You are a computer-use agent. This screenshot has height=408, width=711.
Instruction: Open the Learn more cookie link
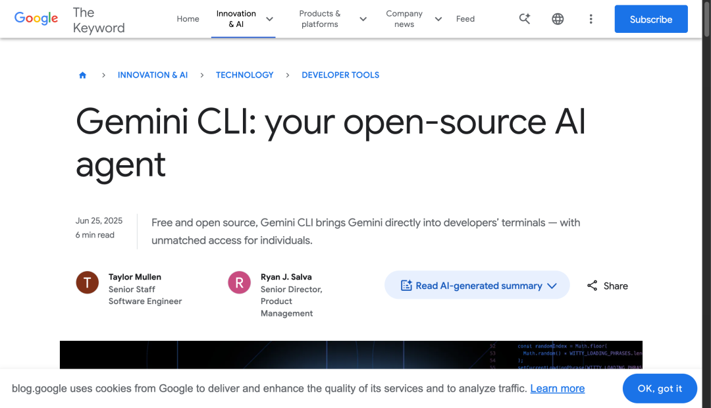558,388
